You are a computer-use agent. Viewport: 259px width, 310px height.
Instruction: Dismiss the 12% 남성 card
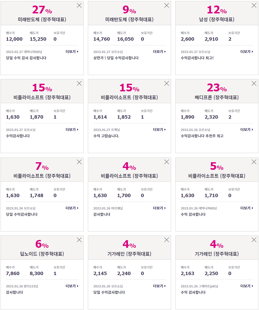pos(254,5)
